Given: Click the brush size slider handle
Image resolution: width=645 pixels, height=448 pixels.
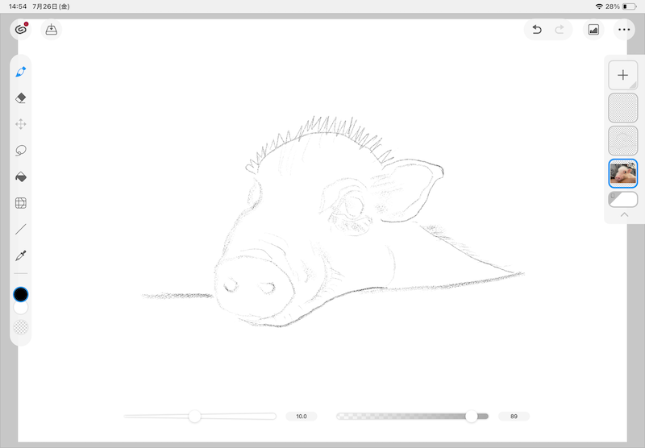Looking at the screenshot, I should click(x=194, y=417).
